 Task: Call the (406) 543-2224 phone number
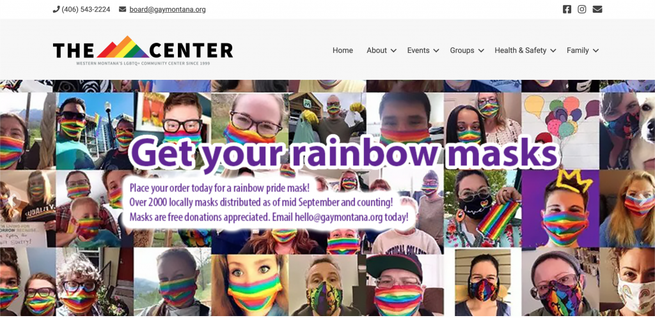[86, 9]
